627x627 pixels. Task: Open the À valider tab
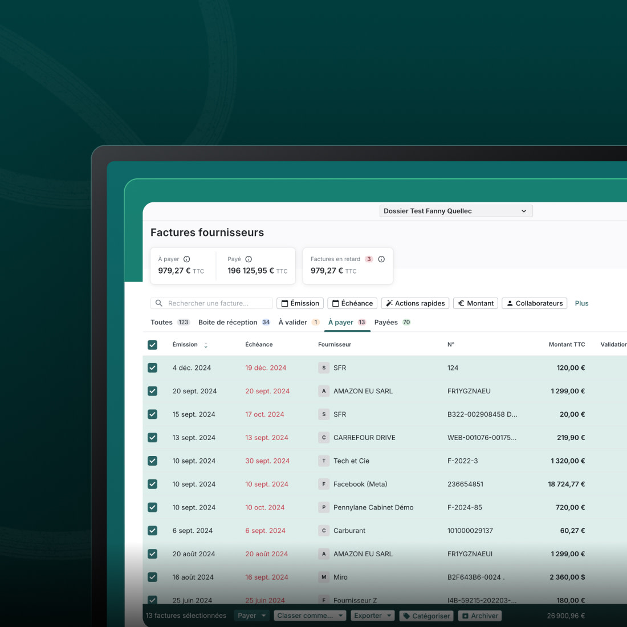pos(292,322)
